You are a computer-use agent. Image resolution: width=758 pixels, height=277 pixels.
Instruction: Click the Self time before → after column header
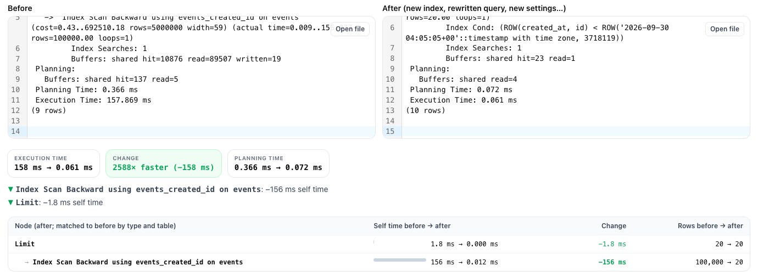pyautogui.click(x=412, y=226)
